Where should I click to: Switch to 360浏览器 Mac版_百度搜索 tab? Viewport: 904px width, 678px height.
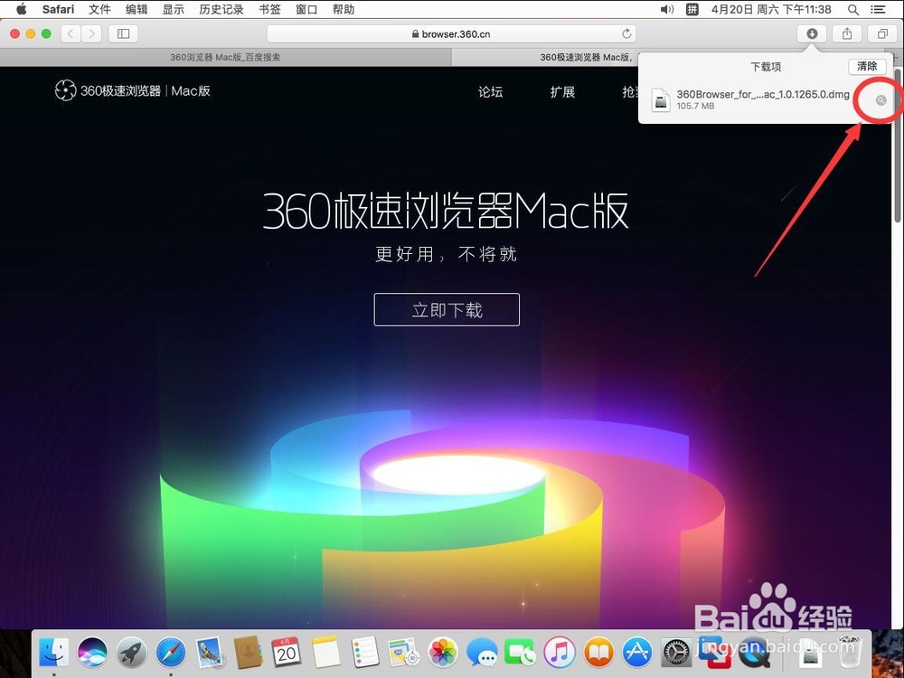(x=225, y=57)
